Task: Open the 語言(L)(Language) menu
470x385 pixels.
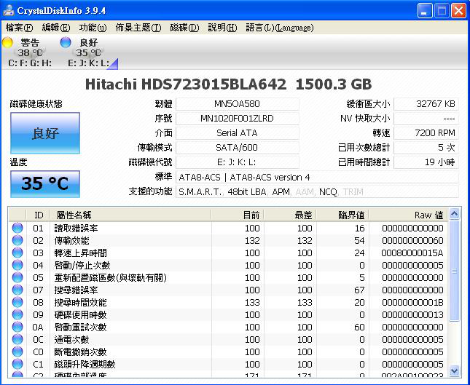Action: click(x=280, y=28)
